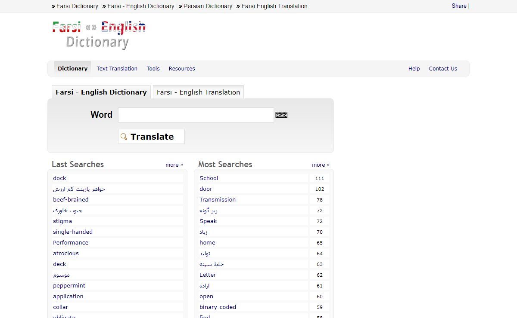Click the Farsi English Translation top link
This screenshot has width=517, height=318.
[274, 6]
